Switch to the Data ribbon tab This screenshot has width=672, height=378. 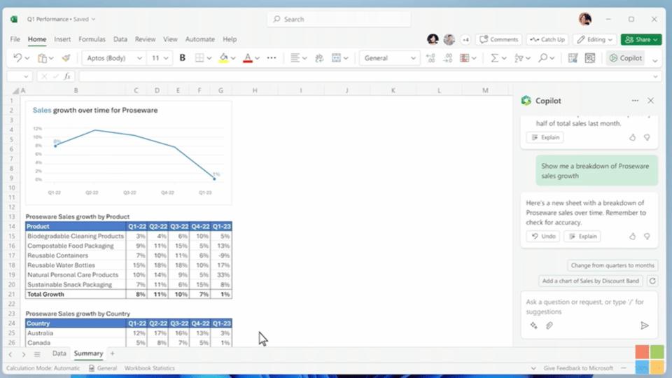[120, 39]
